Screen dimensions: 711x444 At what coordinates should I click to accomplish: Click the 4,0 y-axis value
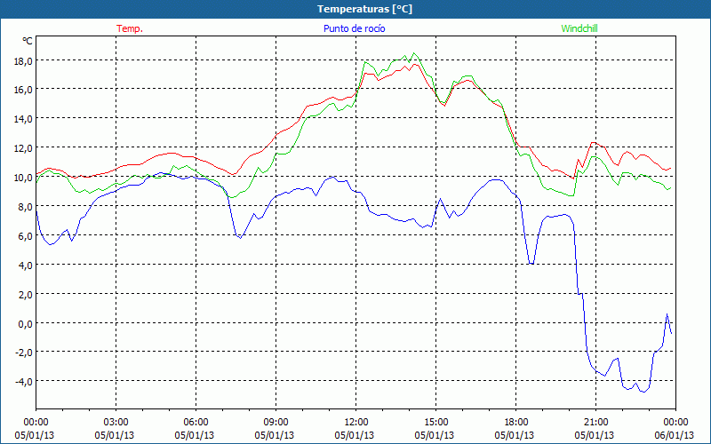click(26, 265)
